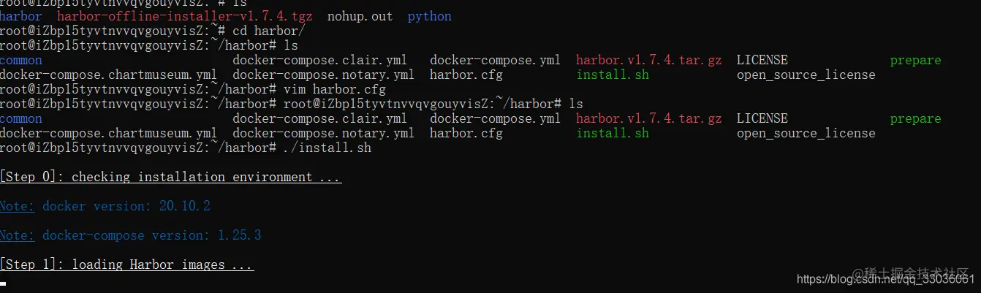
Task: Click docker-compose.notary.yml in second listing
Action: coord(323,133)
